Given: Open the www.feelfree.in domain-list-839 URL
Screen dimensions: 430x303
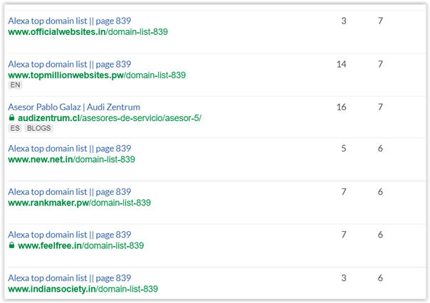Looking at the screenshot, I should [80, 245].
